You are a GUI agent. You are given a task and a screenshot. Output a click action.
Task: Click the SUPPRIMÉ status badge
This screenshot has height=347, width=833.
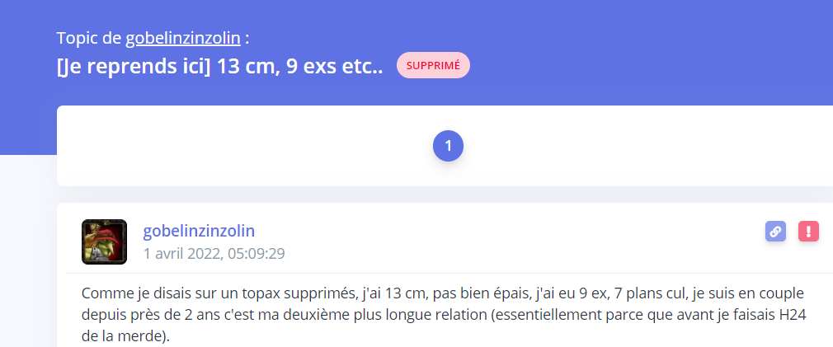pyautogui.click(x=433, y=65)
